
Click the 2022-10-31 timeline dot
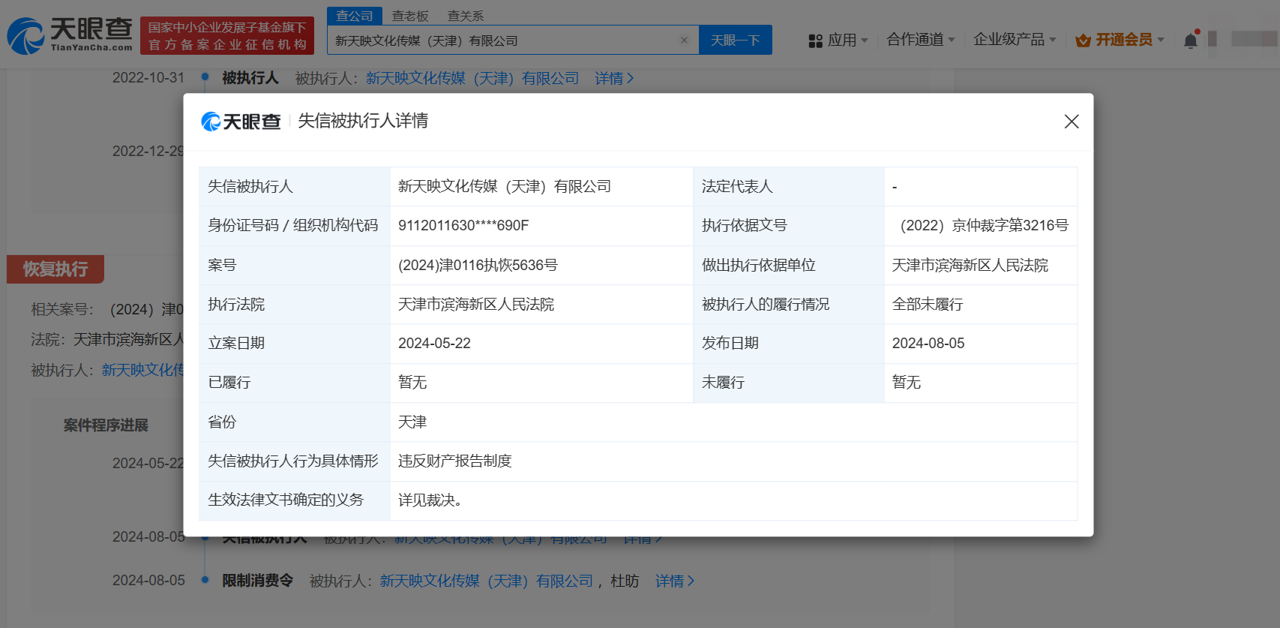coord(205,77)
